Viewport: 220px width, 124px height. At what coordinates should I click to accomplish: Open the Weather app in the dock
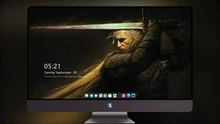(92, 95)
